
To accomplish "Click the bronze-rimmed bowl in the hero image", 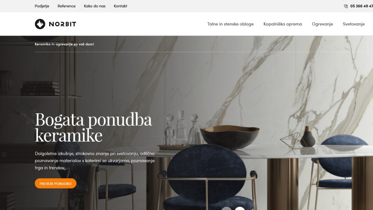I will tap(230, 137).
